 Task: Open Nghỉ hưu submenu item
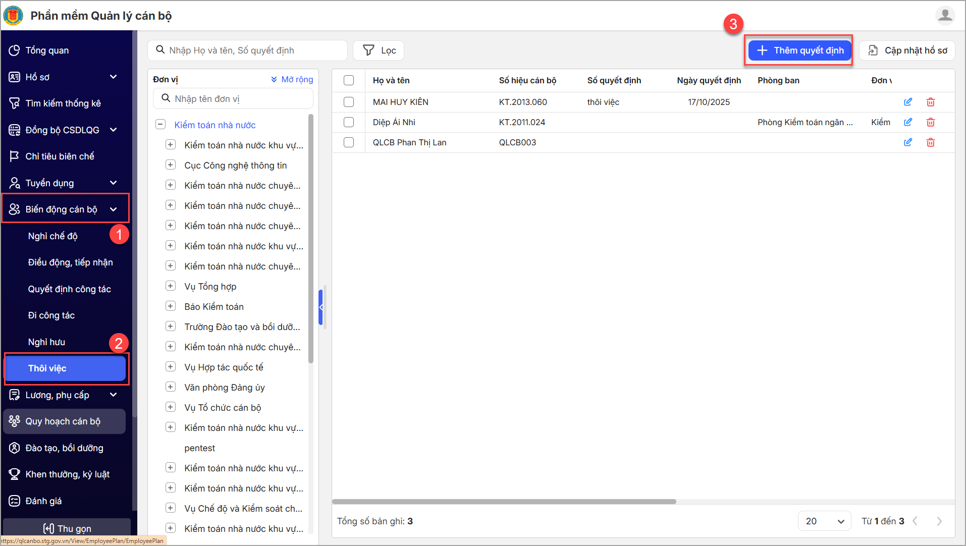pyautogui.click(x=46, y=342)
